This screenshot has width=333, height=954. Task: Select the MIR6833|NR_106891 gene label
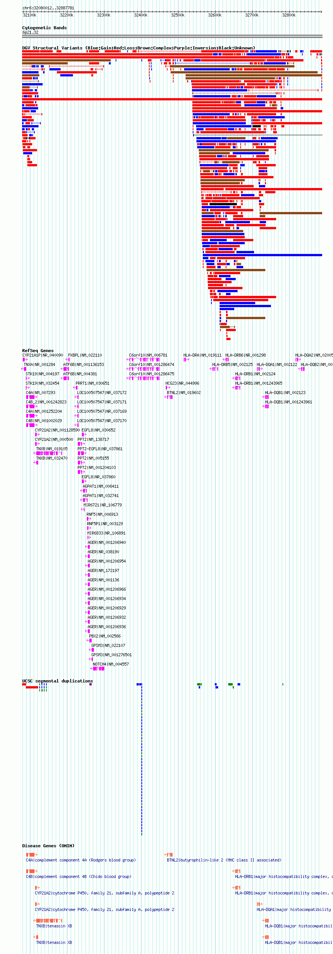click(x=106, y=533)
